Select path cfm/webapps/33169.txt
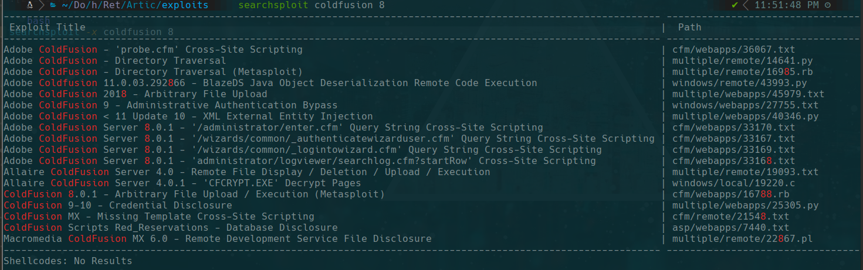 (x=733, y=150)
